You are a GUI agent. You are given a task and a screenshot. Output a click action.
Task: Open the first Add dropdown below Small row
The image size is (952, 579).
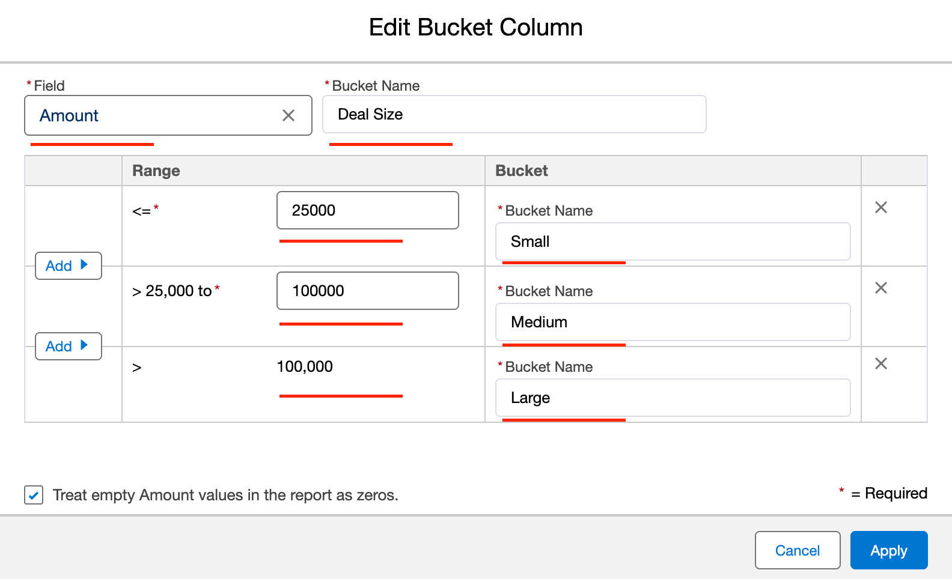69,265
